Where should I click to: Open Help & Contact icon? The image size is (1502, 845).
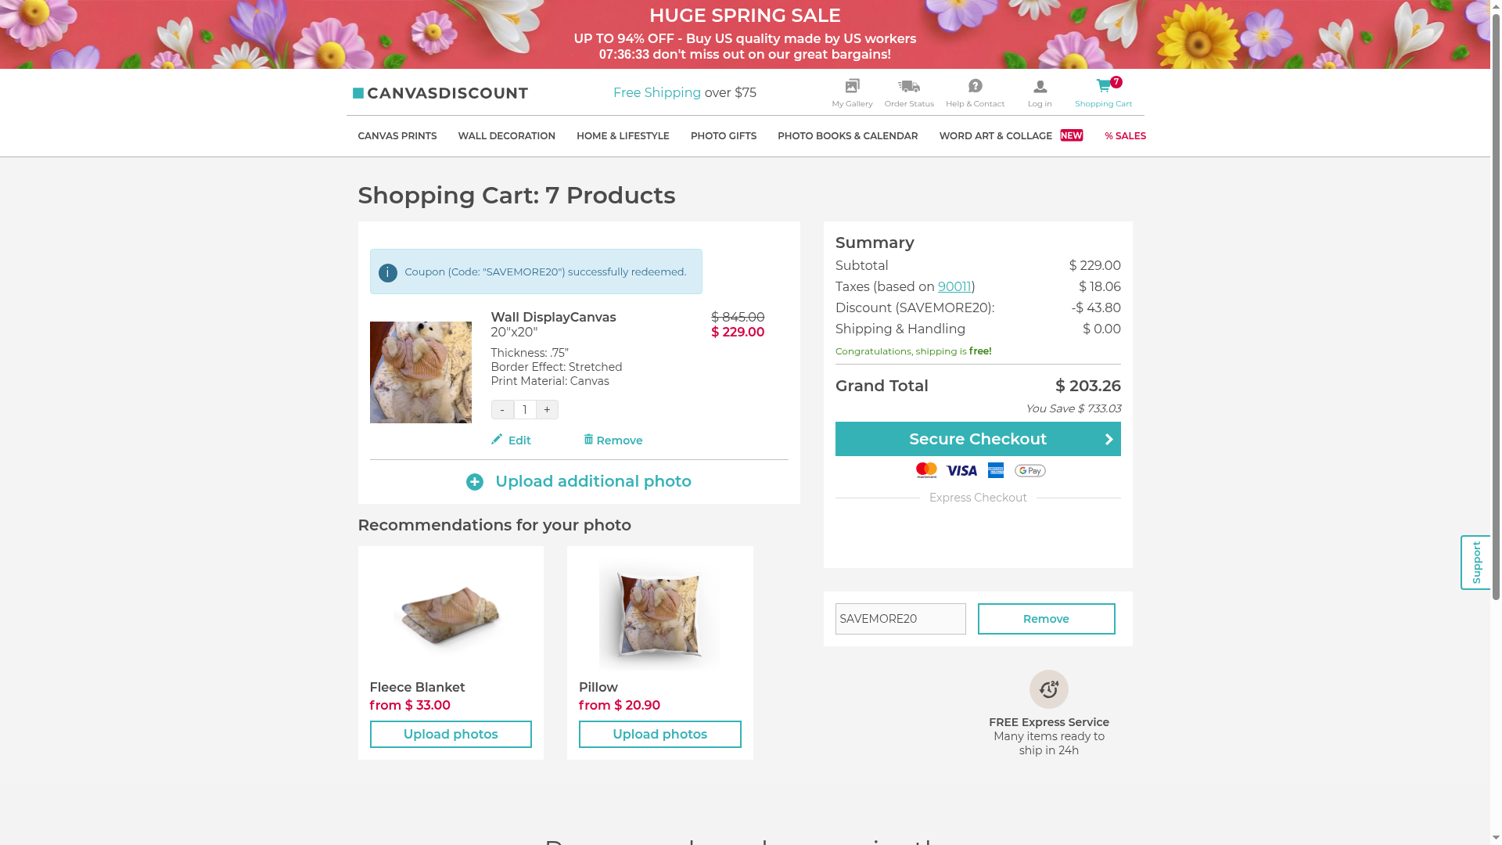tap(975, 86)
